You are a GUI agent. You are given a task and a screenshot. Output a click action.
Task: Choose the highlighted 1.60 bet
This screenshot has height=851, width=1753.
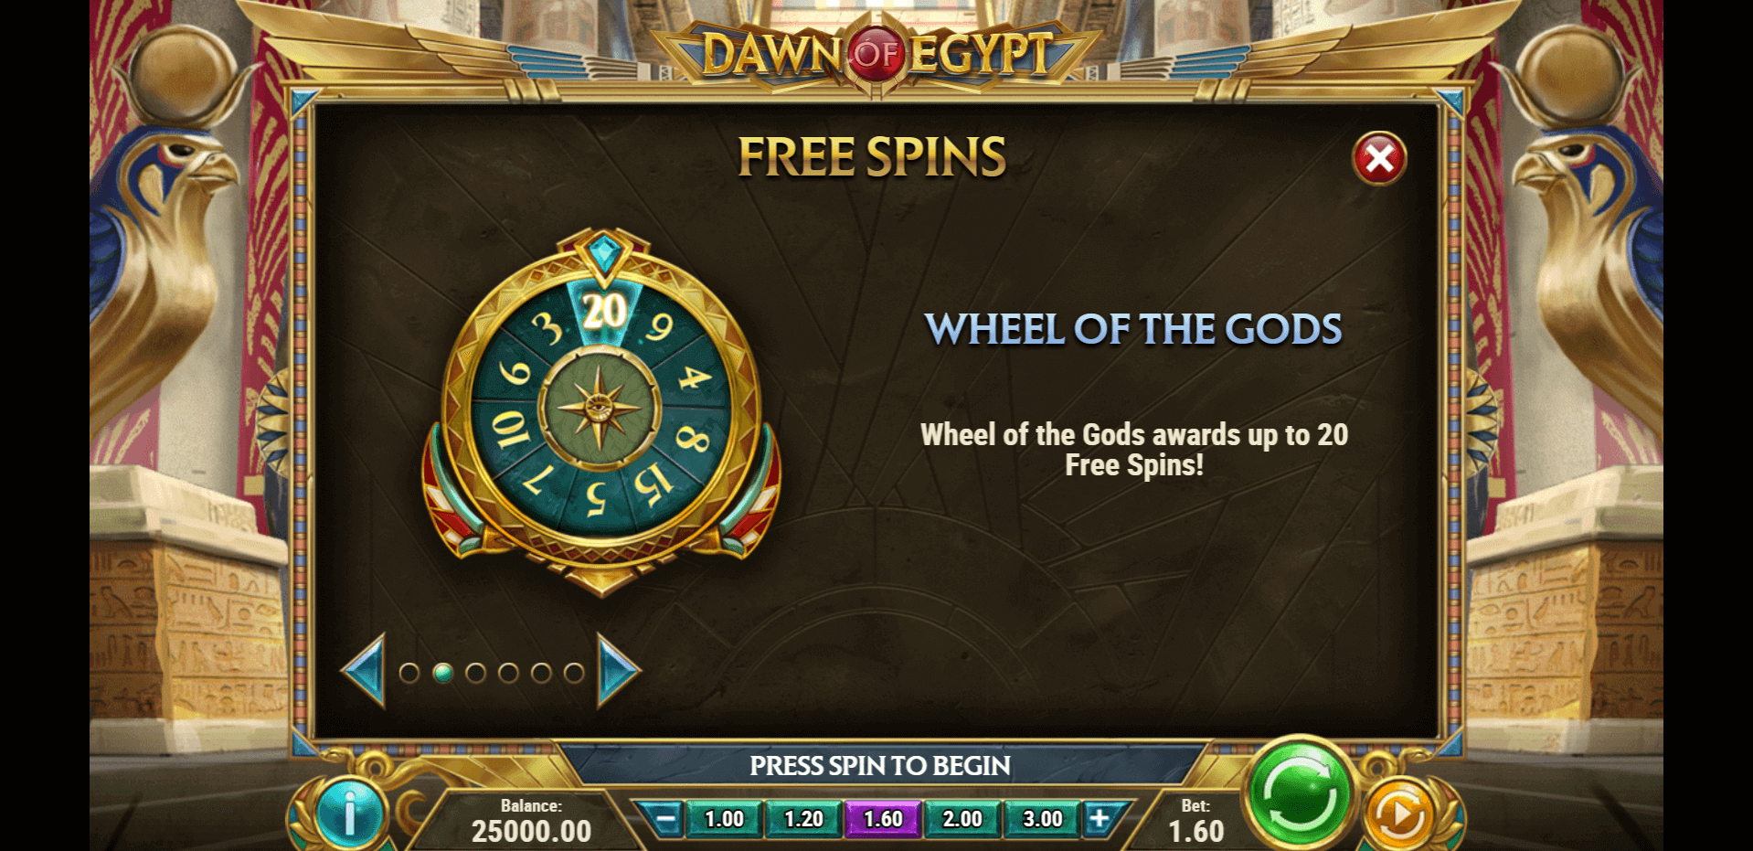[883, 819]
